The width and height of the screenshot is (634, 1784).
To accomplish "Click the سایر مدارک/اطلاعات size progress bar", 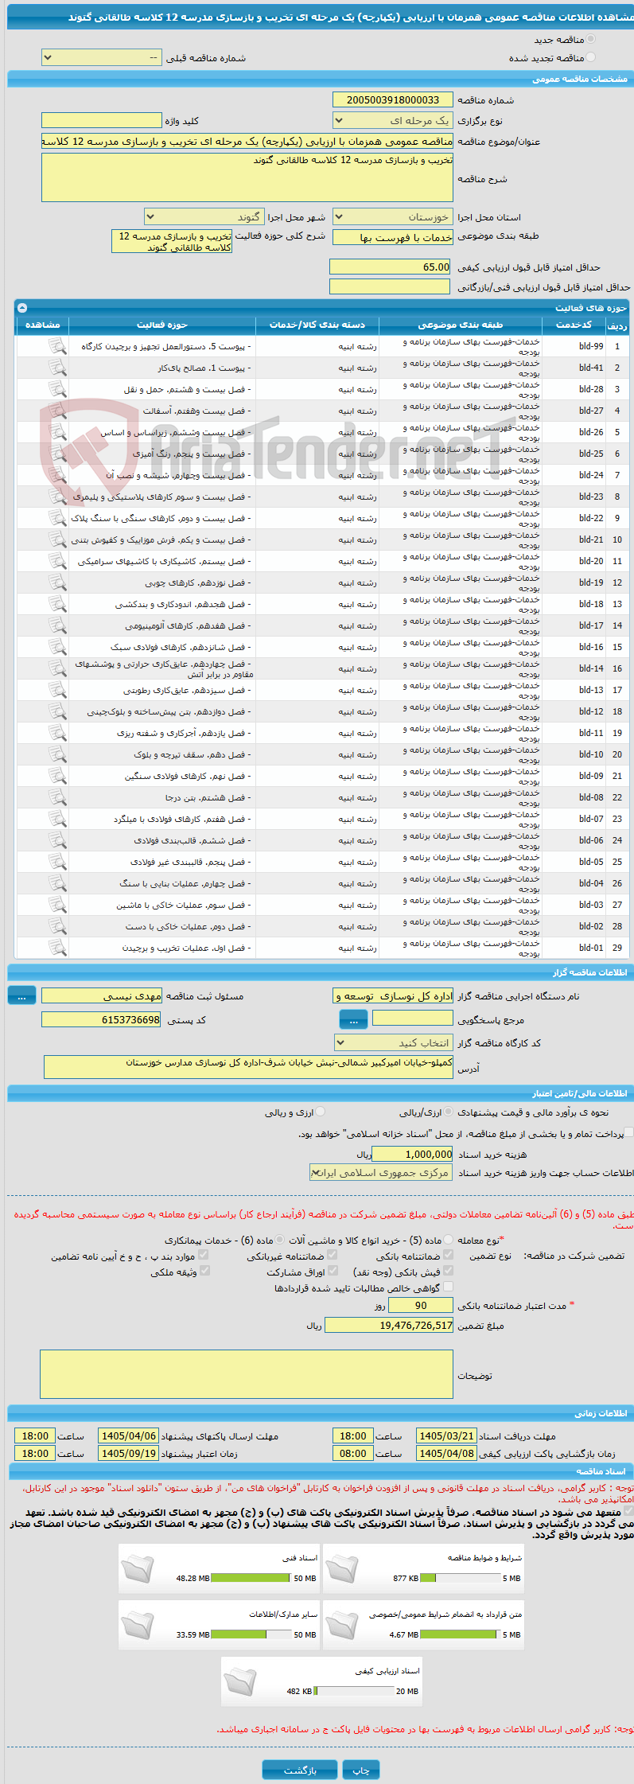I will pos(251,1634).
